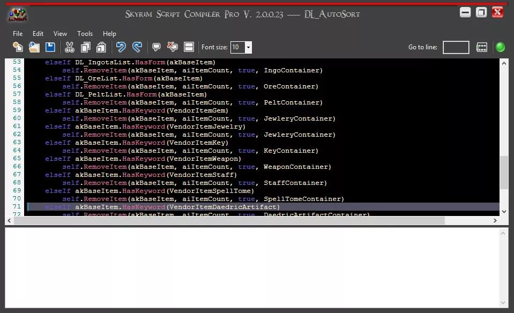The image size is (514, 313).
Task: Copy selection with the Copy icon
Action: click(x=86, y=47)
